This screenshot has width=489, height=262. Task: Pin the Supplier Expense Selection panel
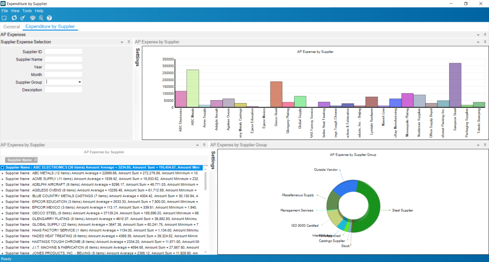pyautogui.click(x=128, y=42)
